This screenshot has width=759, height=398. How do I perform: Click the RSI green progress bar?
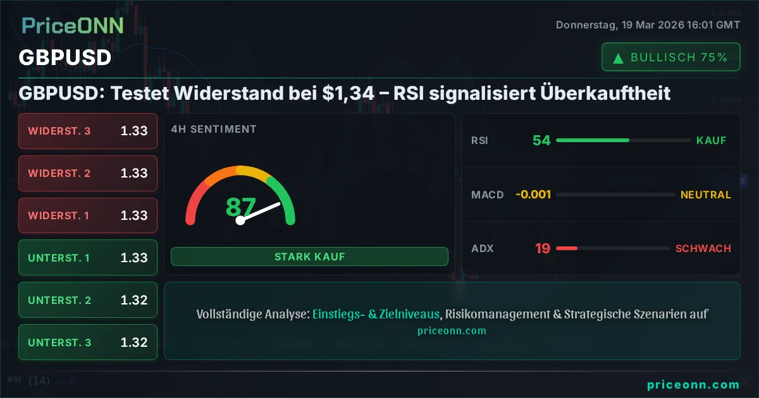click(x=592, y=140)
